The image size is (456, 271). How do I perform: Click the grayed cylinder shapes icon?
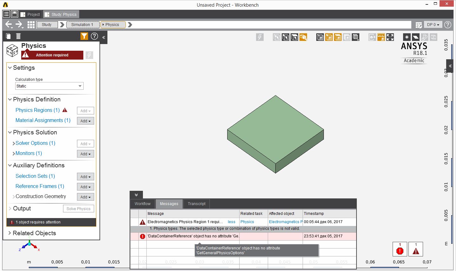coord(425,37)
